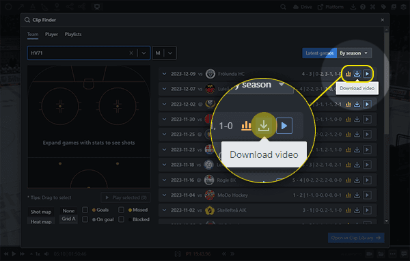The image size is (410, 261).
Task: Click the Play selected (0) button
Action: (x=125, y=197)
